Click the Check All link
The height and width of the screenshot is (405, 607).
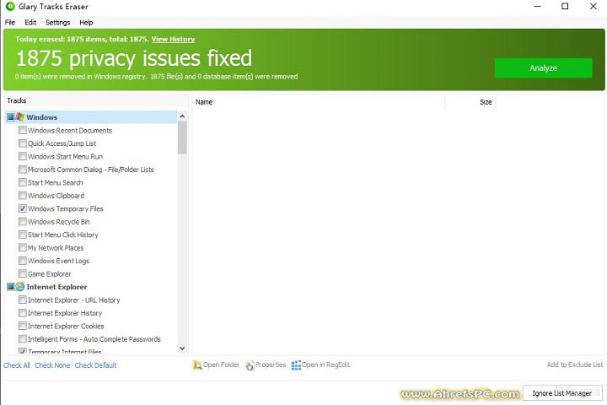[17, 365]
